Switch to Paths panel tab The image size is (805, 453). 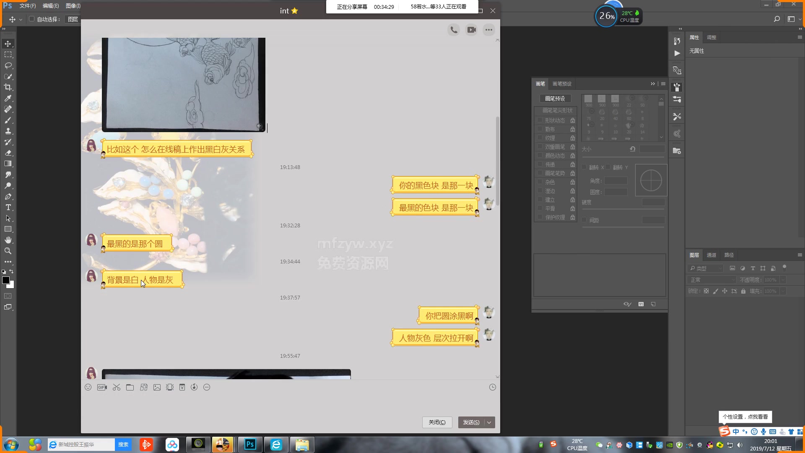pyautogui.click(x=729, y=255)
